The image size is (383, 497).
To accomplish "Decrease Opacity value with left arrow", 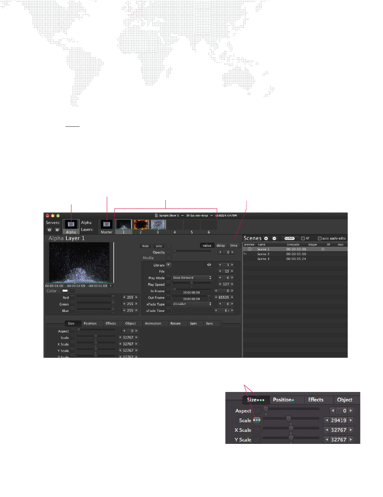I will click(220, 252).
